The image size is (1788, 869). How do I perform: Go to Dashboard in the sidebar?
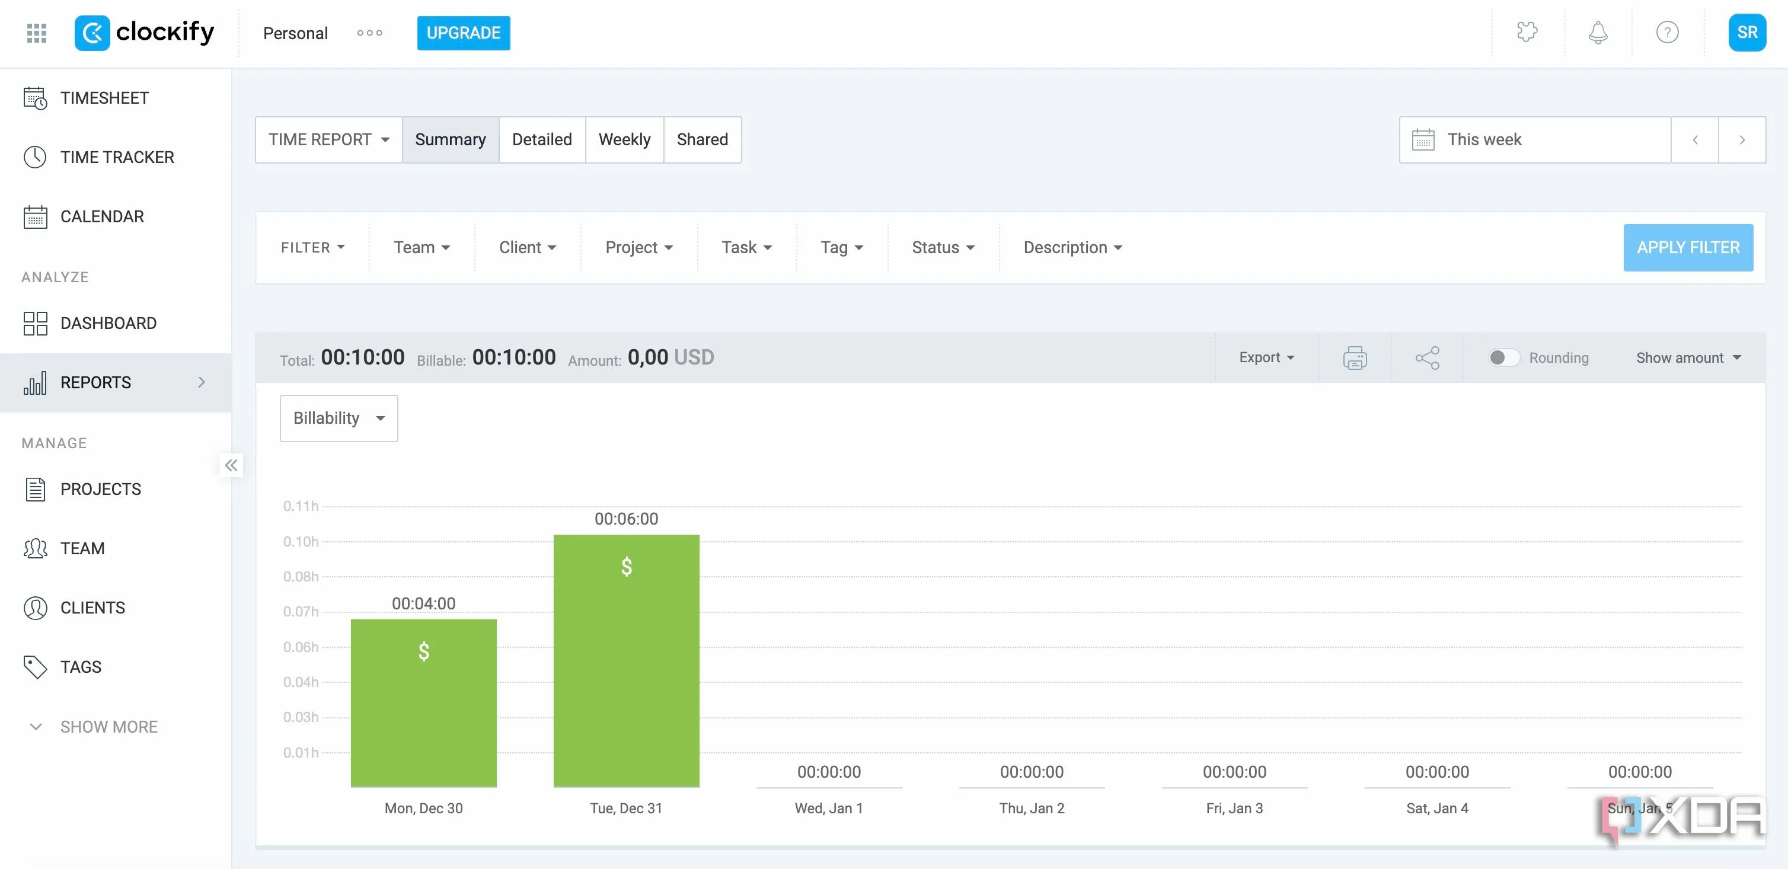point(115,322)
